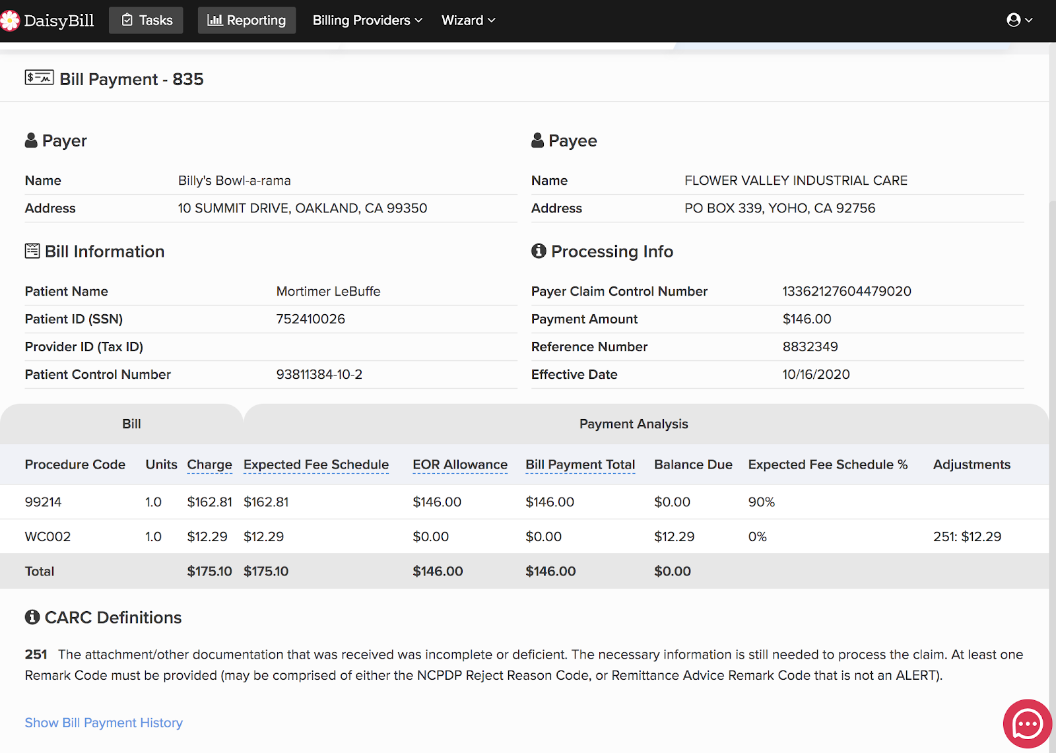Click the Bill Information list icon
1056x753 pixels.
click(32, 251)
